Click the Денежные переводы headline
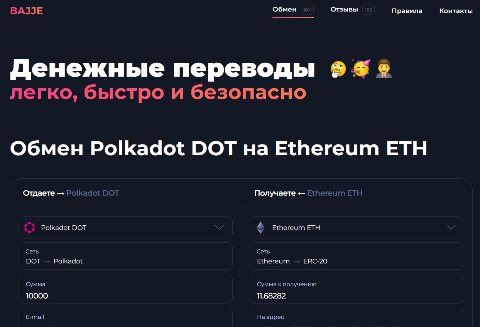Screen dimensions: 480x327 pos(162,69)
